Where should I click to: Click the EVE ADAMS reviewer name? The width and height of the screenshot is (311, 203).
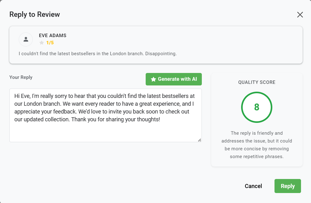pos(52,36)
